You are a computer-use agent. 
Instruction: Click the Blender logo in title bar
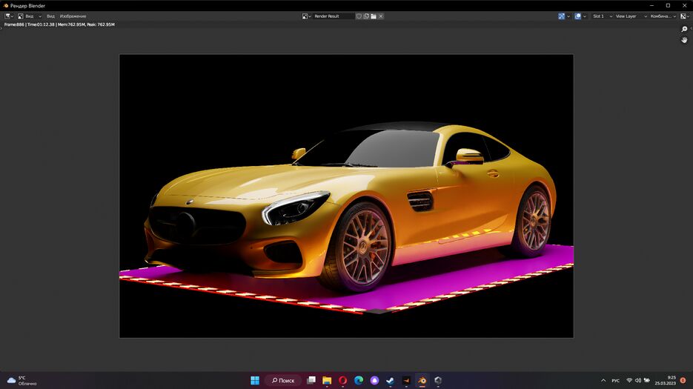[x=6, y=6]
